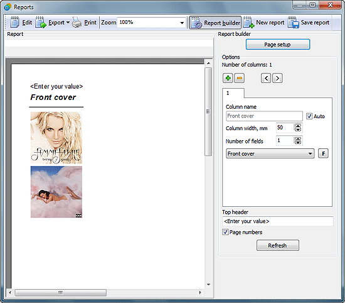Click the F font button
The height and width of the screenshot is (303, 345).
pos(323,153)
